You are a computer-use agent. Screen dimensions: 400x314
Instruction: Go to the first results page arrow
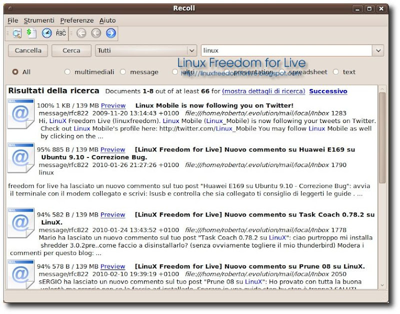(x=81, y=33)
